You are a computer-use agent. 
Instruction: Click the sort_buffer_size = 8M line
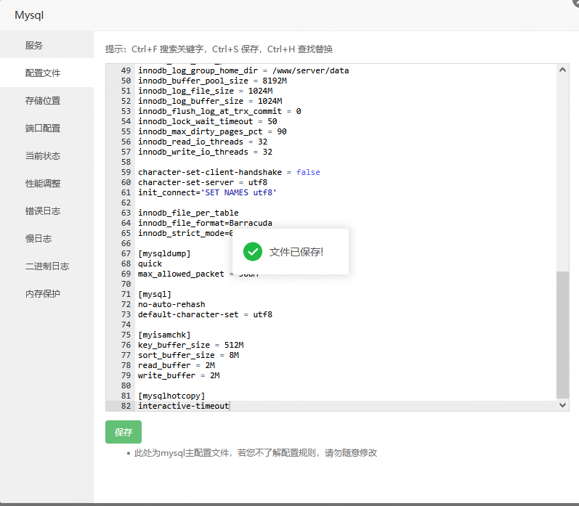[188, 355]
